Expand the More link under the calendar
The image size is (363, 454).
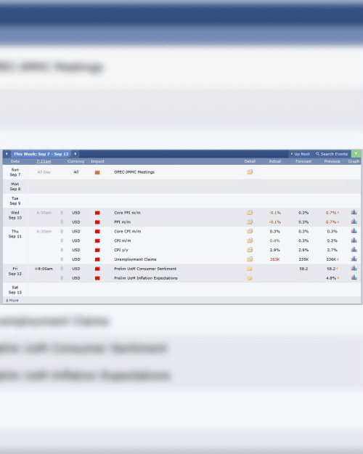point(12,301)
